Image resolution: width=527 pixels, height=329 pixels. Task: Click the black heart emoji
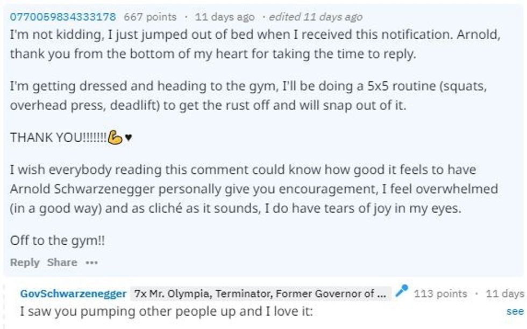[x=129, y=138]
